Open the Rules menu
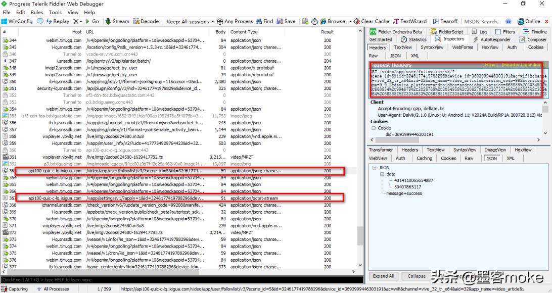Screen dimensions: 552x293 [x=37, y=12]
